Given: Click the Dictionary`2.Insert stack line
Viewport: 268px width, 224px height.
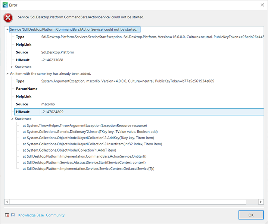Looking at the screenshot, I should click(x=90, y=132).
